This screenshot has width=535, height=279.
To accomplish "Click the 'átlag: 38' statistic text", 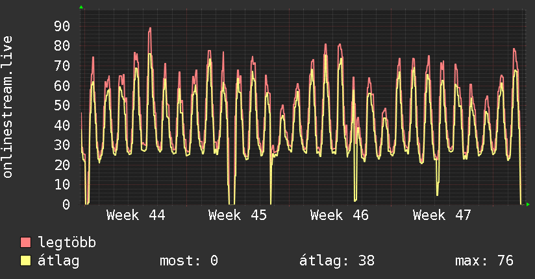I will [x=337, y=261].
